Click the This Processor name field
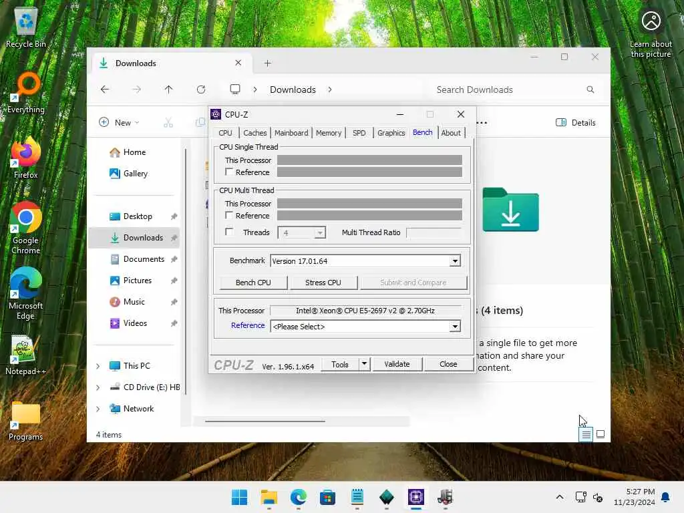 [365, 311]
